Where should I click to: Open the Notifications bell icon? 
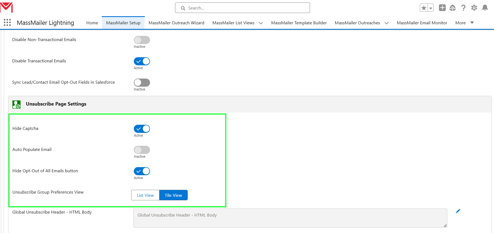[x=485, y=8]
